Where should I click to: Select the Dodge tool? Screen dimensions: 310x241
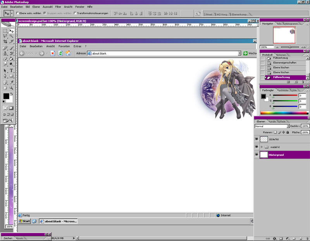pos(12,64)
